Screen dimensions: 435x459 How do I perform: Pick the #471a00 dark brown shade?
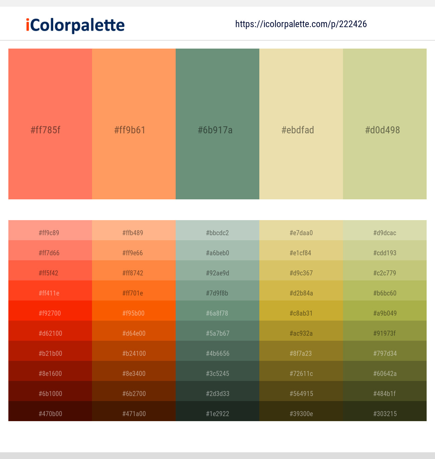tap(134, 413)
